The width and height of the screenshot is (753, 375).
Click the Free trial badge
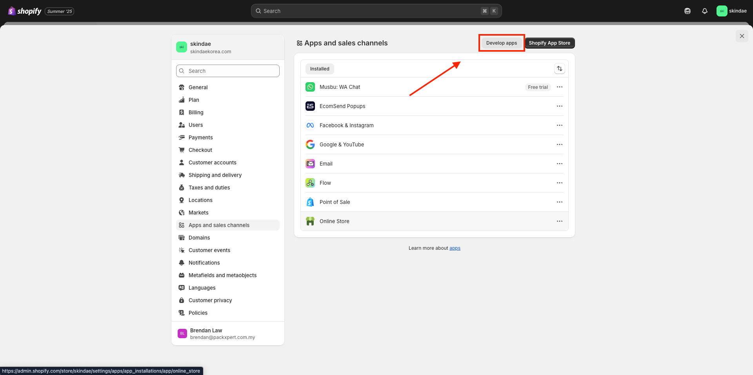[538, 87]
